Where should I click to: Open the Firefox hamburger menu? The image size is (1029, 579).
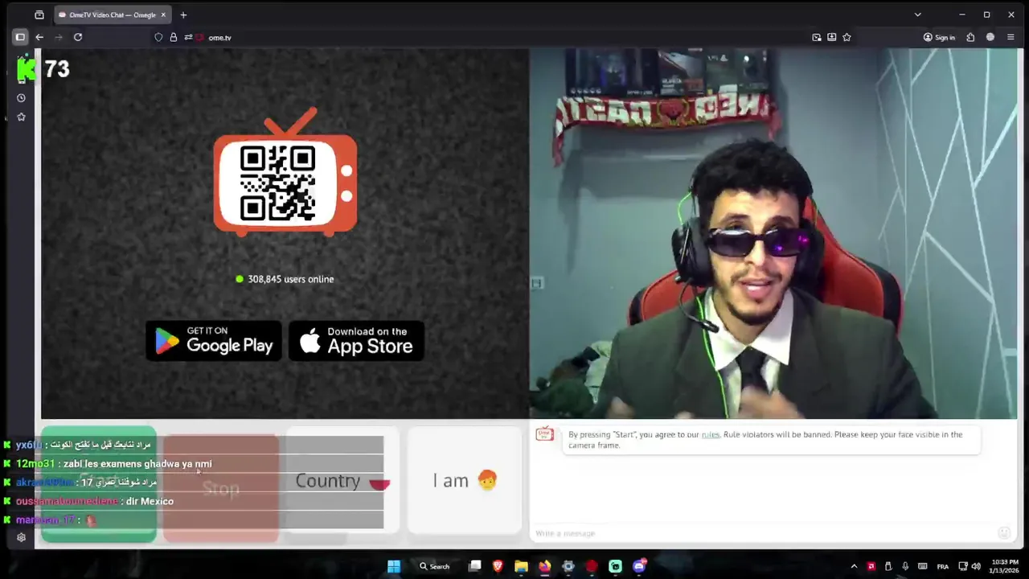1011,37
